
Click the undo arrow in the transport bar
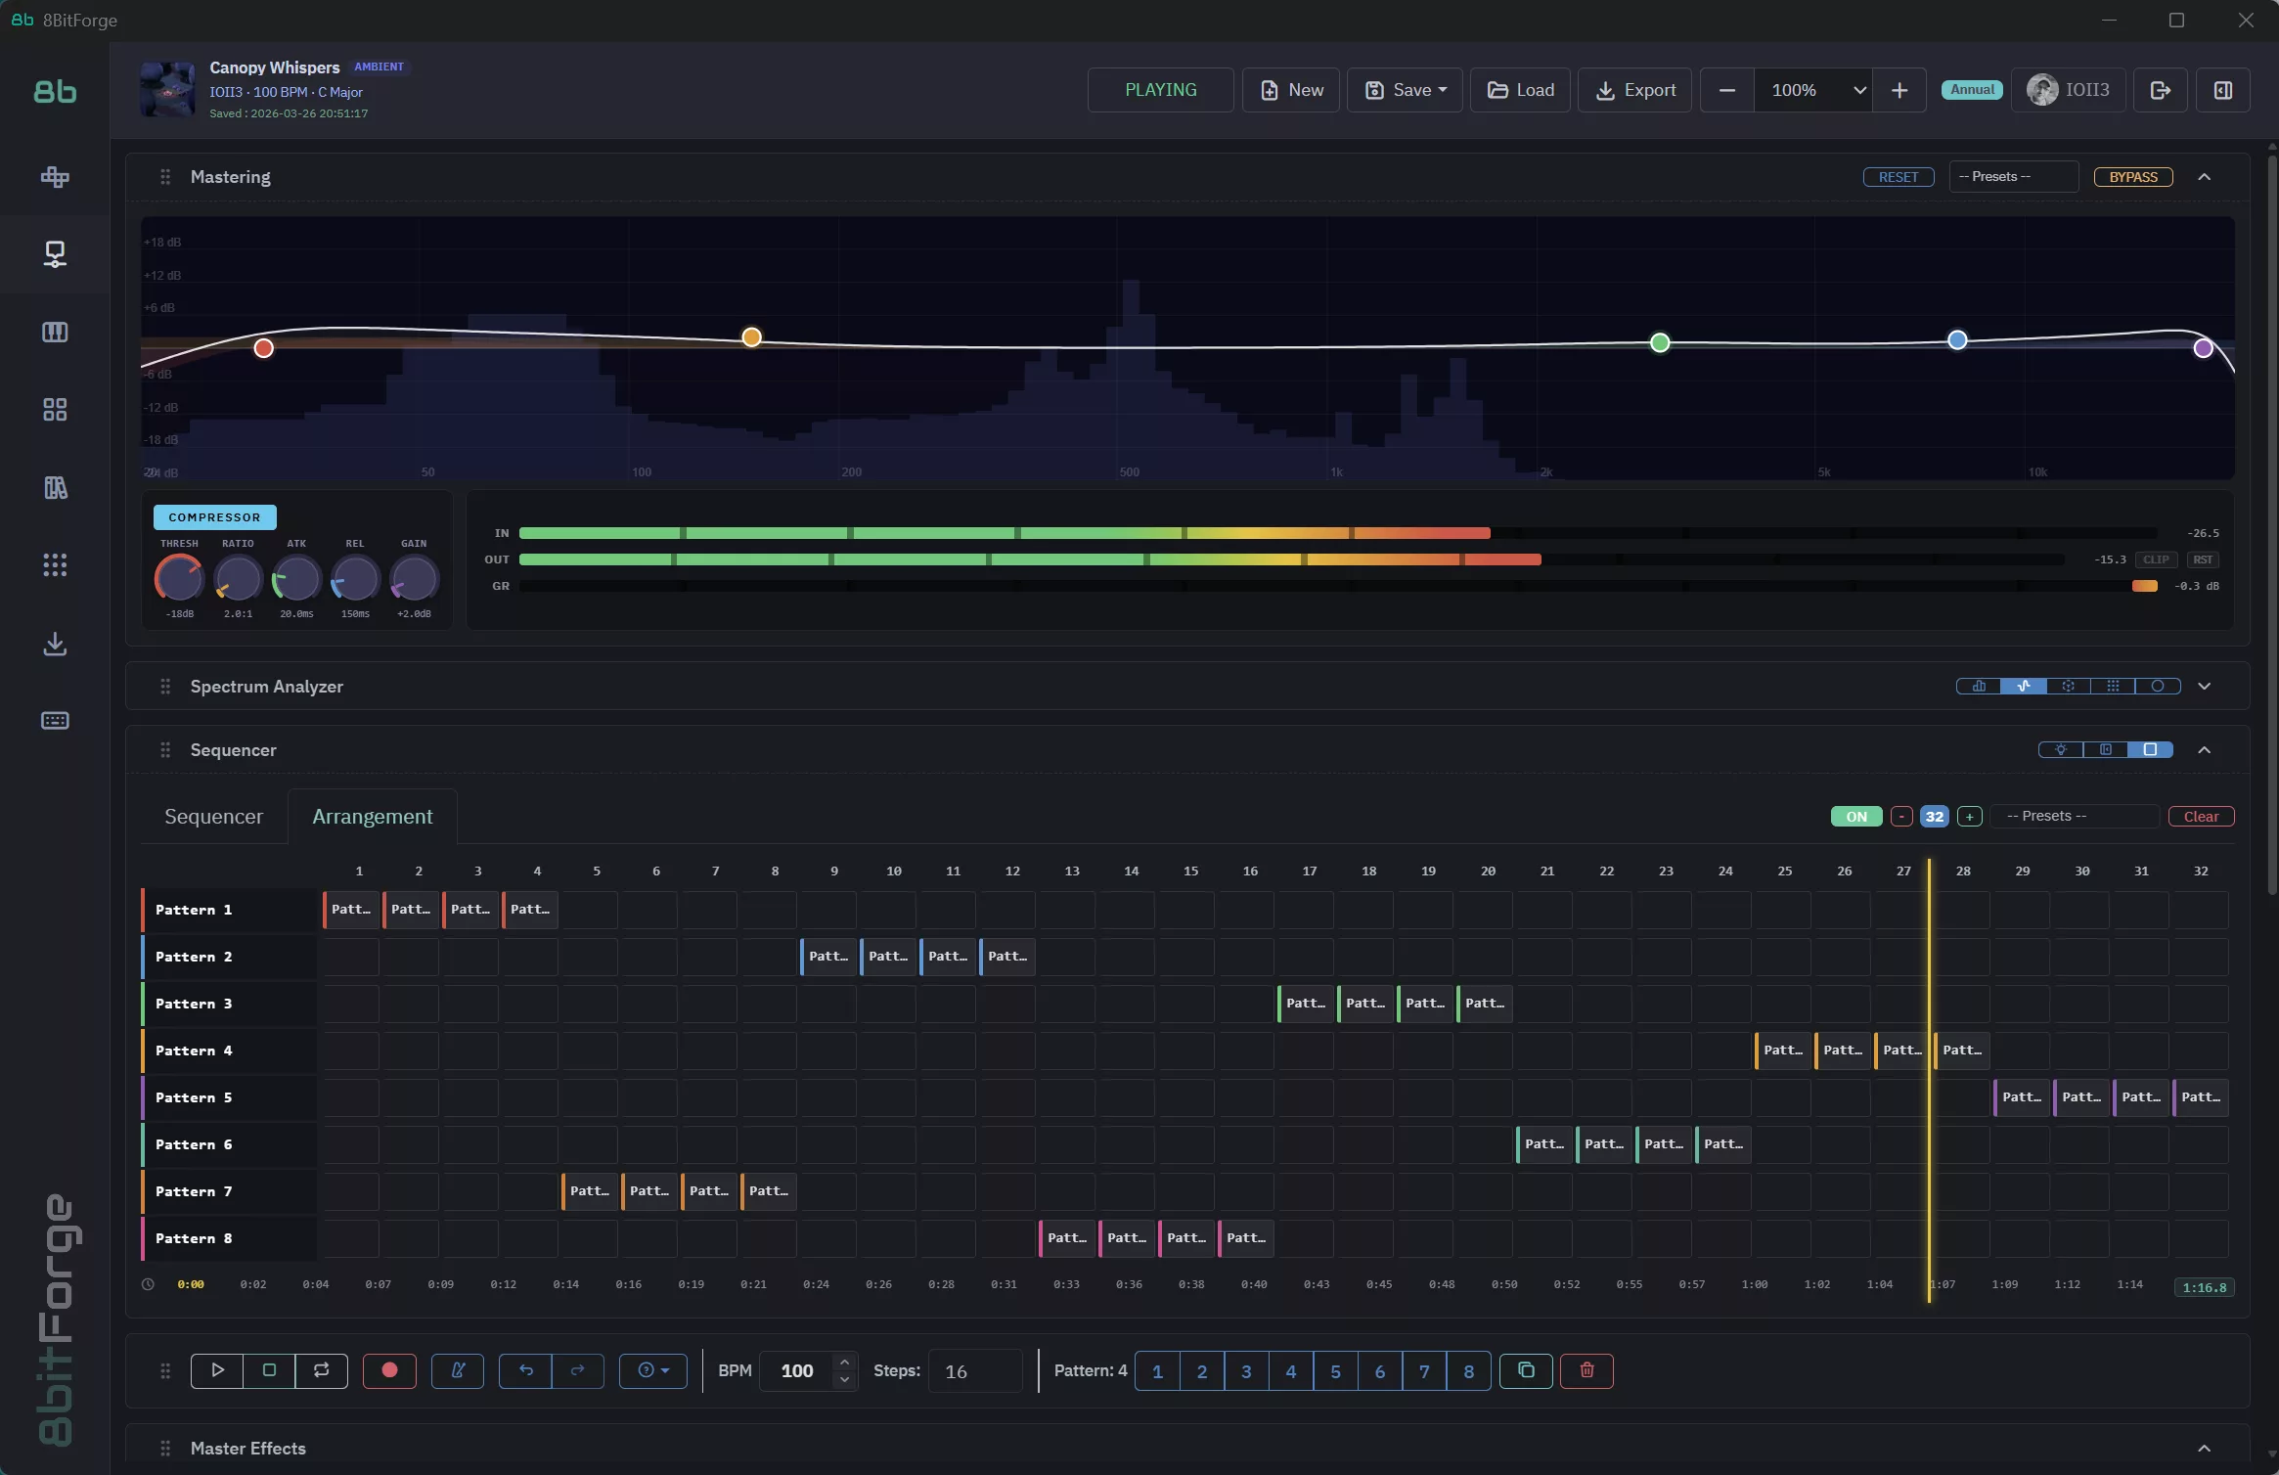(525, 1370)
